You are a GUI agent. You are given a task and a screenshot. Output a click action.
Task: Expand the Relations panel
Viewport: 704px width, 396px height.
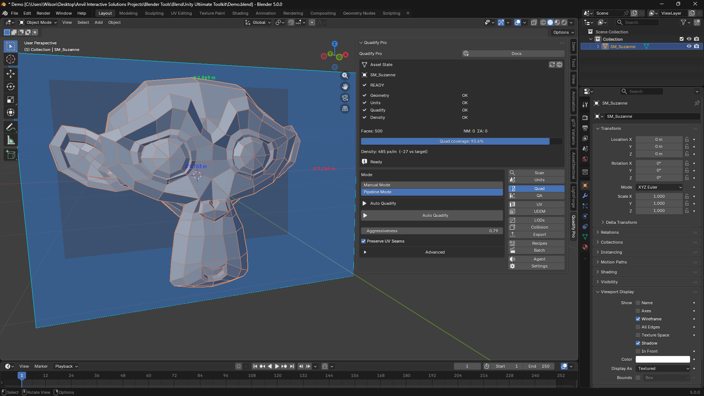click(609, 232)
